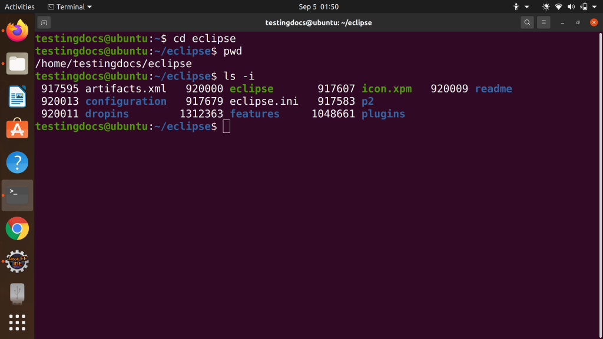Expand the Terminal app menu dropdown
603x339 pixels.
click(69, 6)
